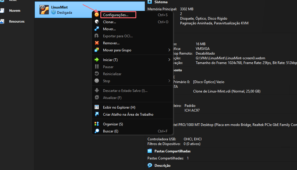This screenshot has width=297, height=170.
Task: Click the Configurações gear icon
Action: click(x=97, y=15)
